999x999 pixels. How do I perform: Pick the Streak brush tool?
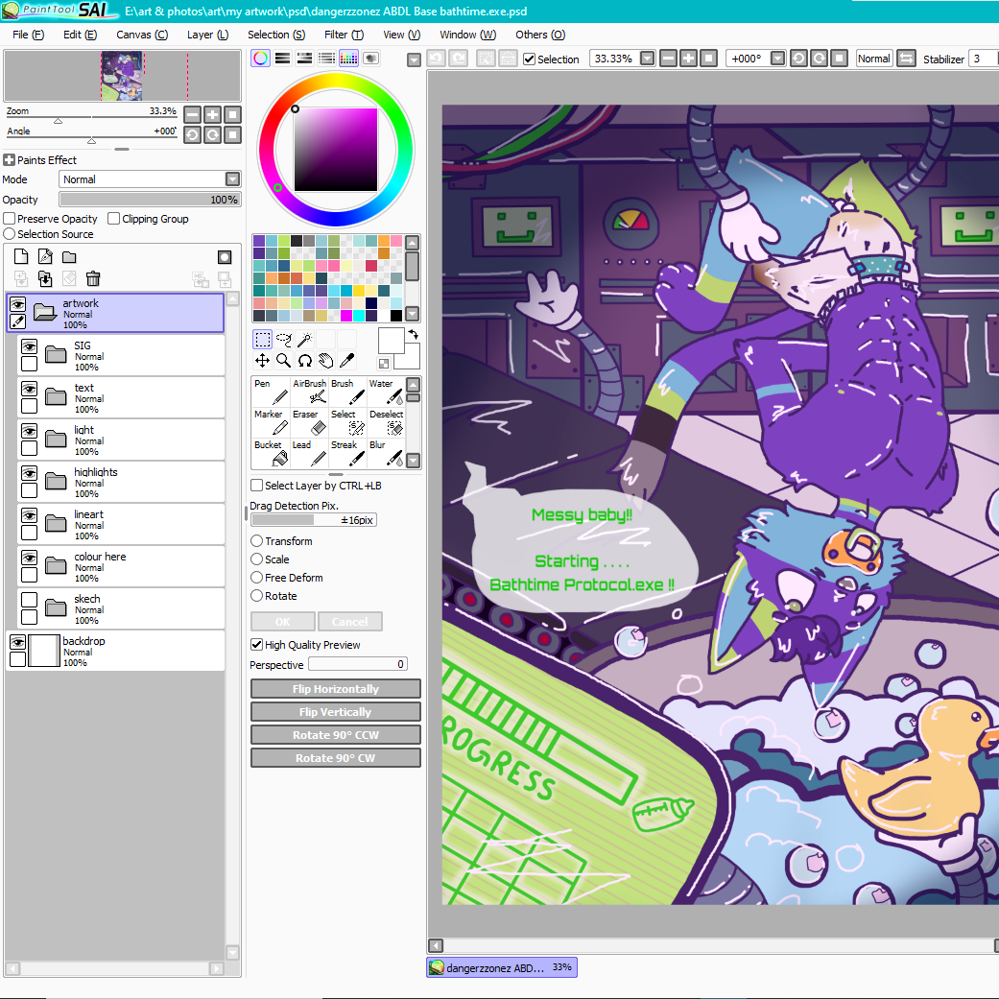point(347,453)
